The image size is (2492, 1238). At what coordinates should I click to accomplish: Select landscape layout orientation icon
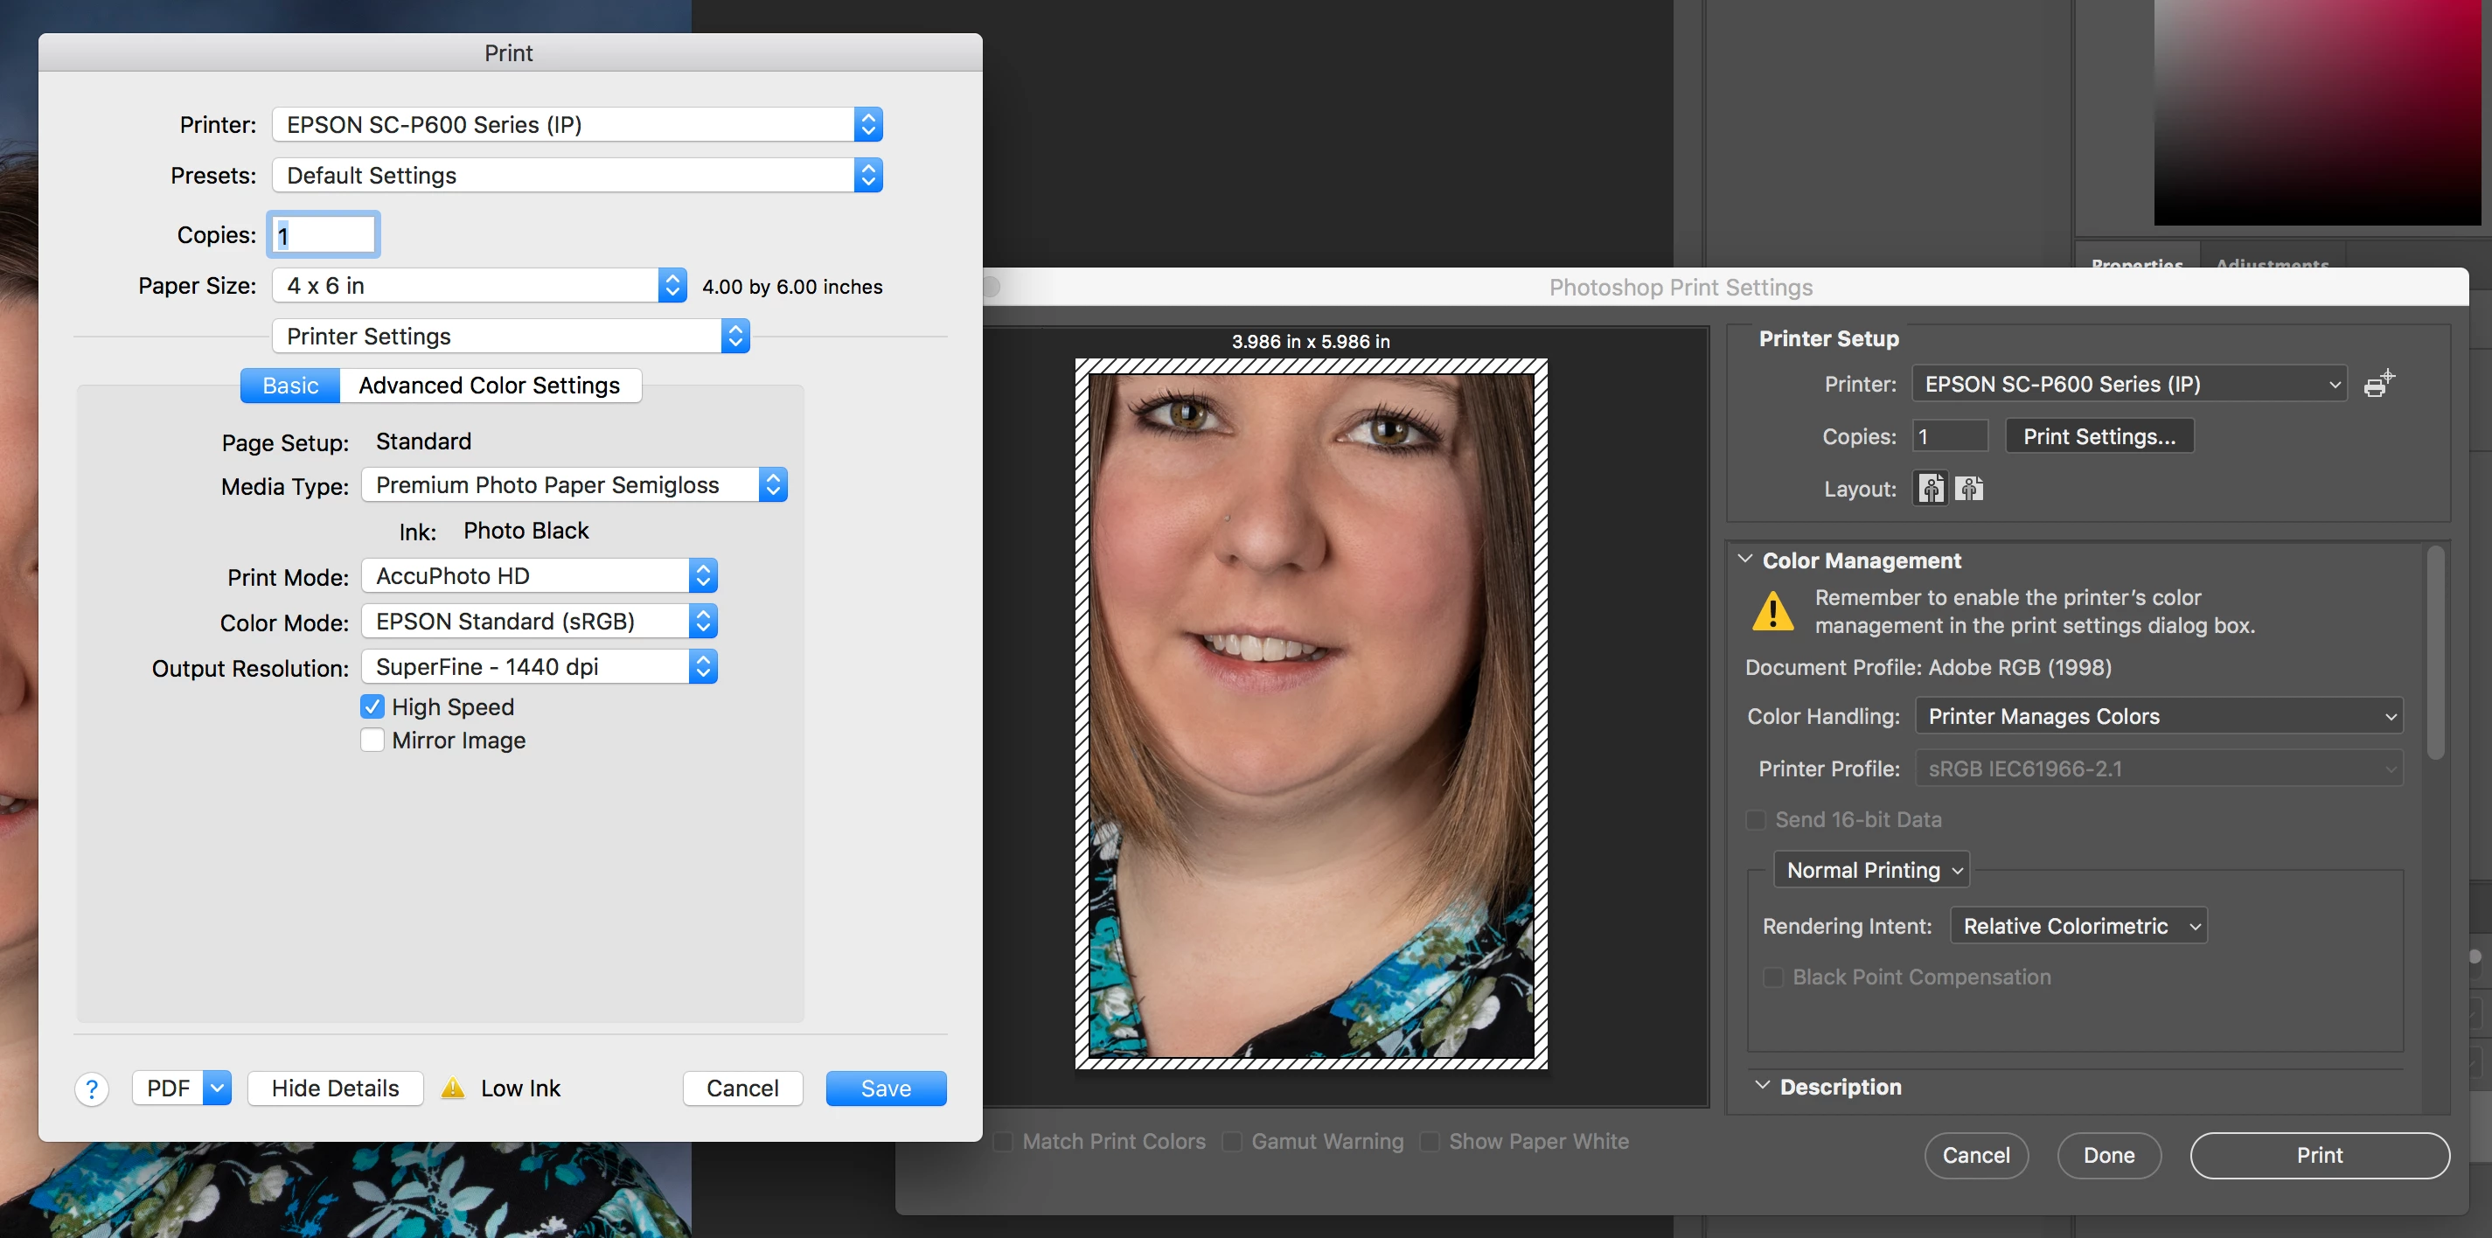(1968, 489)
